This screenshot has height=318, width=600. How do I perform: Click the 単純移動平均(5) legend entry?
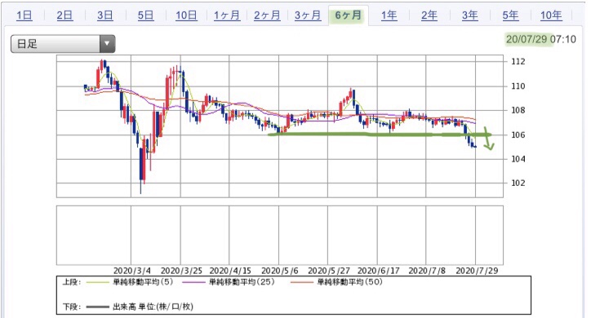pyautogui.click(x=130, y=282)
